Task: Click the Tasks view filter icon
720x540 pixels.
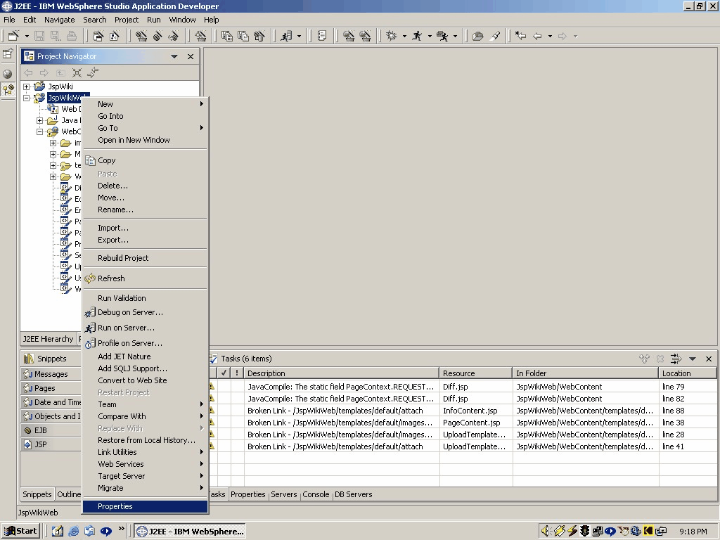Action: tap(676, 359)
